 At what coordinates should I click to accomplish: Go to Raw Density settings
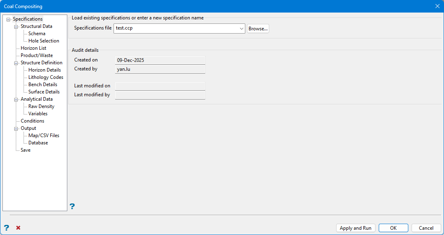(41, 106)
